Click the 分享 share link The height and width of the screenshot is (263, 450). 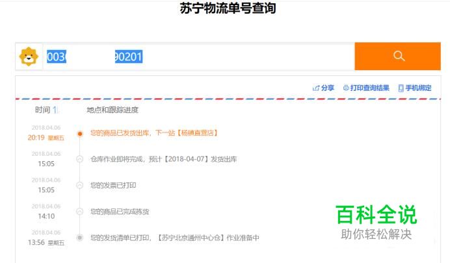pos(323,88)
